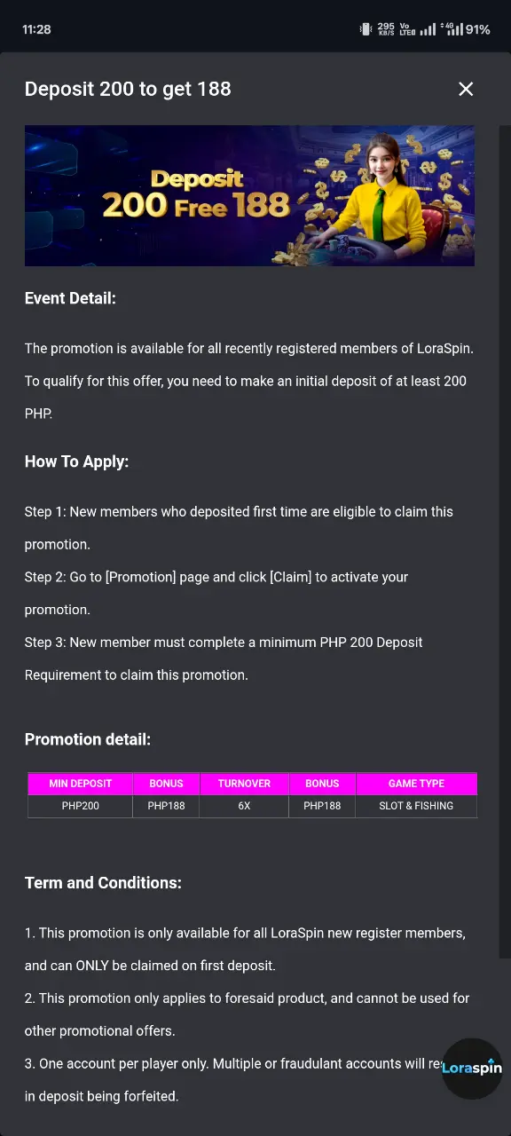This screenshot has height=1136, width=511.
Task: Tap the 11:28 clock in status bar
Action: [x=36, y=29]
